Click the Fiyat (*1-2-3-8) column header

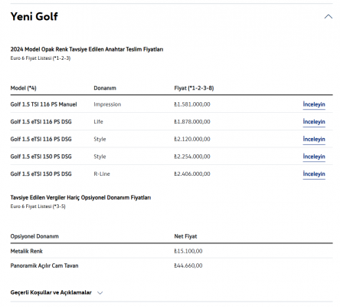194,88
